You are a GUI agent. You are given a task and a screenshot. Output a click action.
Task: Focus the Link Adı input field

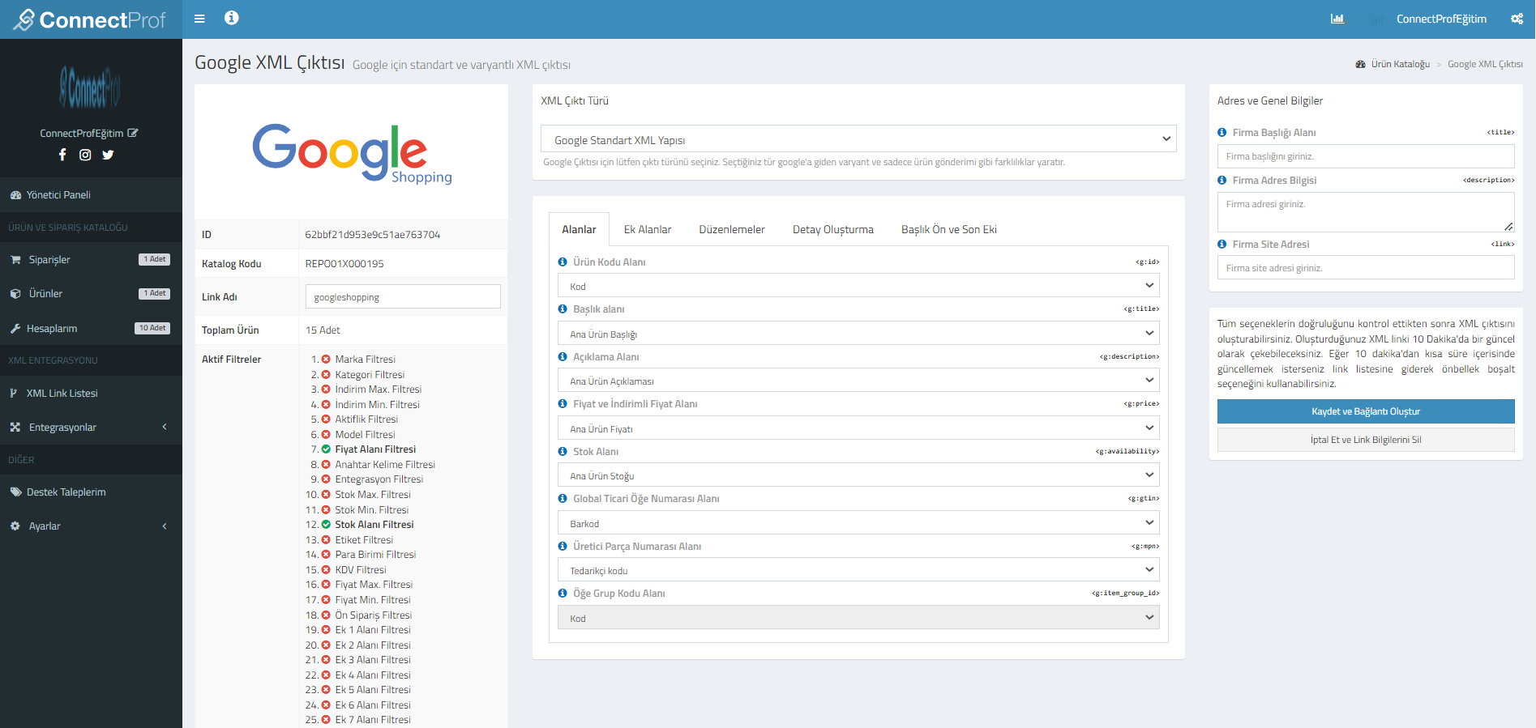[x=403, y=296]
